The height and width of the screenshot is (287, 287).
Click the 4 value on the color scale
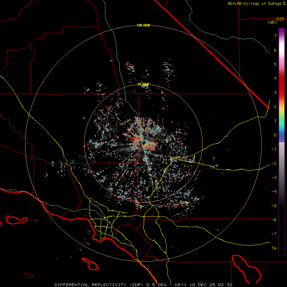(275, 78)
